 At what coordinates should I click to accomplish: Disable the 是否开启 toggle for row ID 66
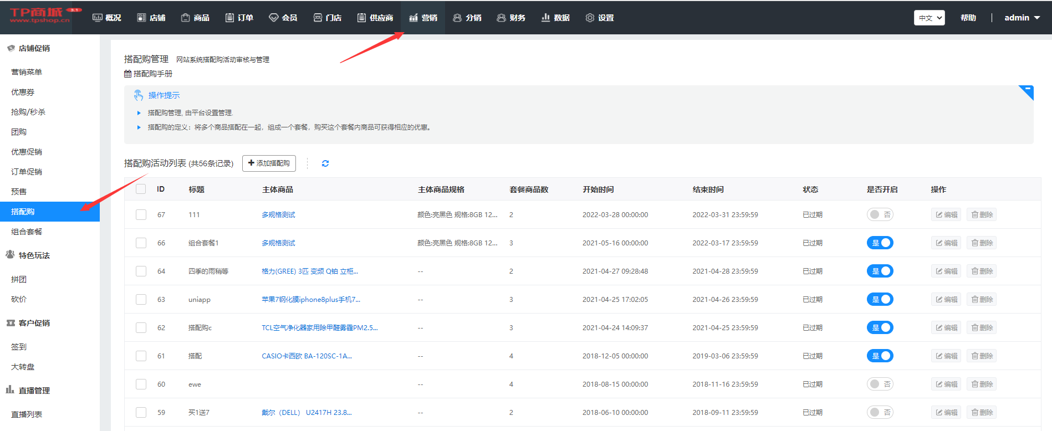880,243
